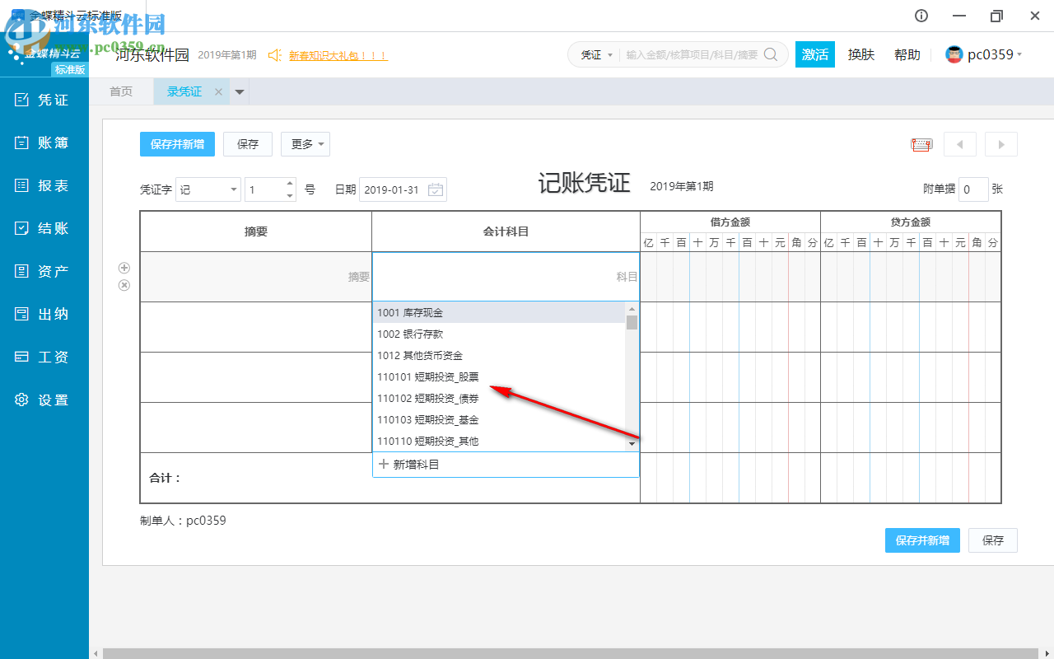Click the 保存并新增 button

coord(177,143)
